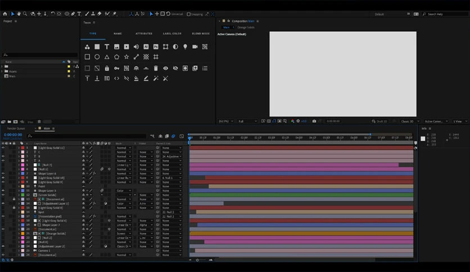Select the Ellipse shape tool in toolbar
This screenshot has height=272, width=470.
[x=66, y=14]
